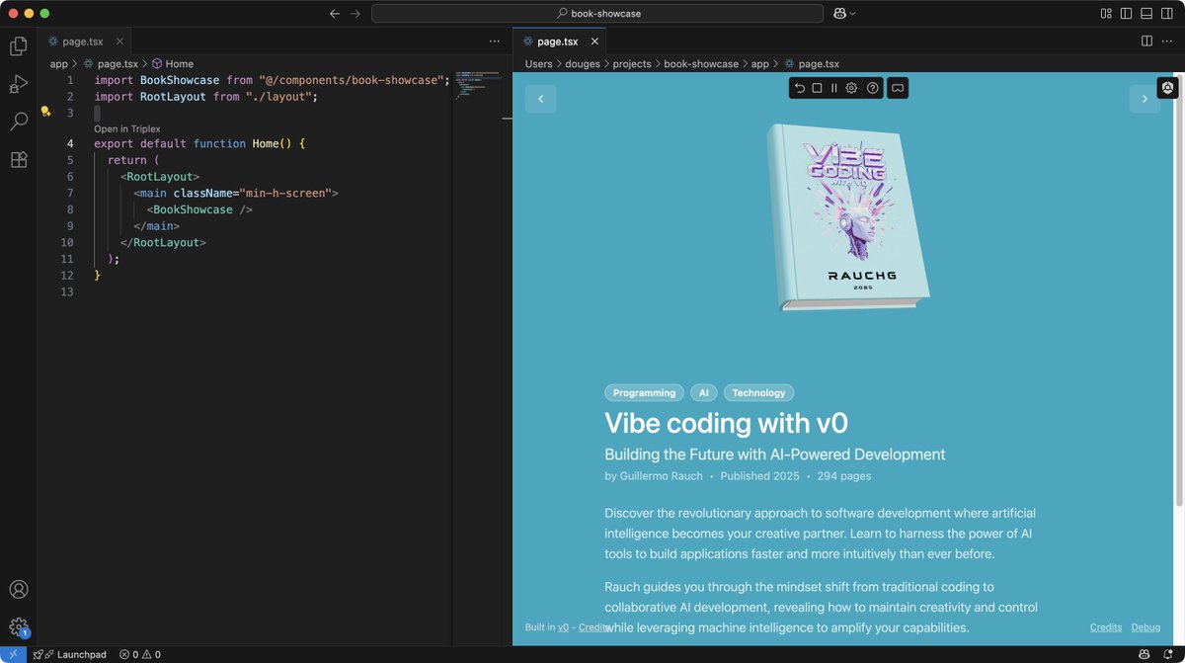This screenshot has height=663, width=1185.
Task: Open Run and Debug view
Action: coord(18,84)
